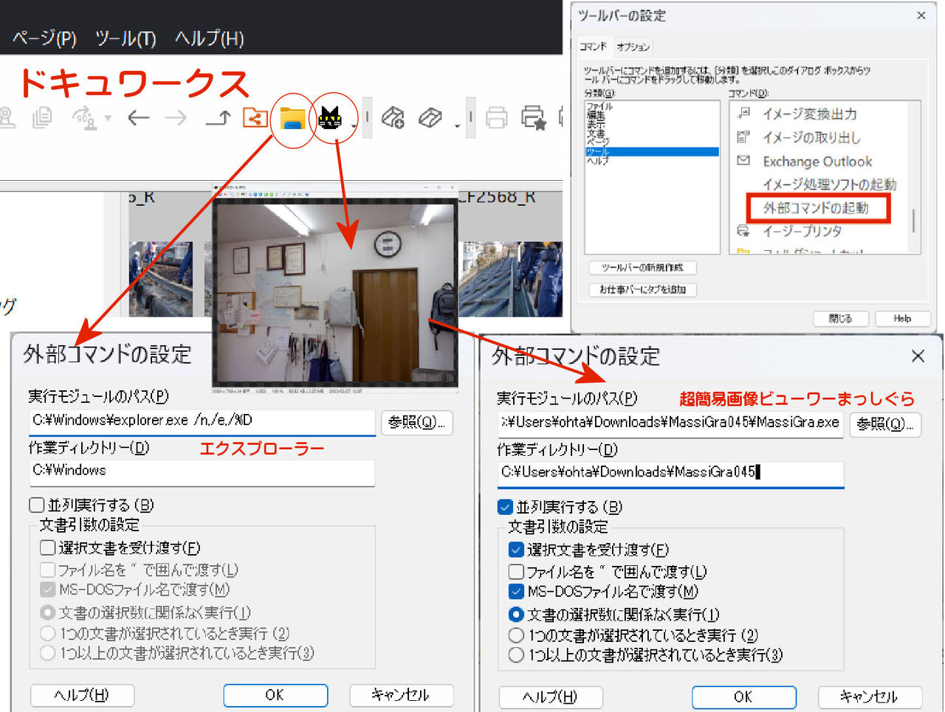
Task: Select the イージープリンタ command icon
Action: pos(743,231)
